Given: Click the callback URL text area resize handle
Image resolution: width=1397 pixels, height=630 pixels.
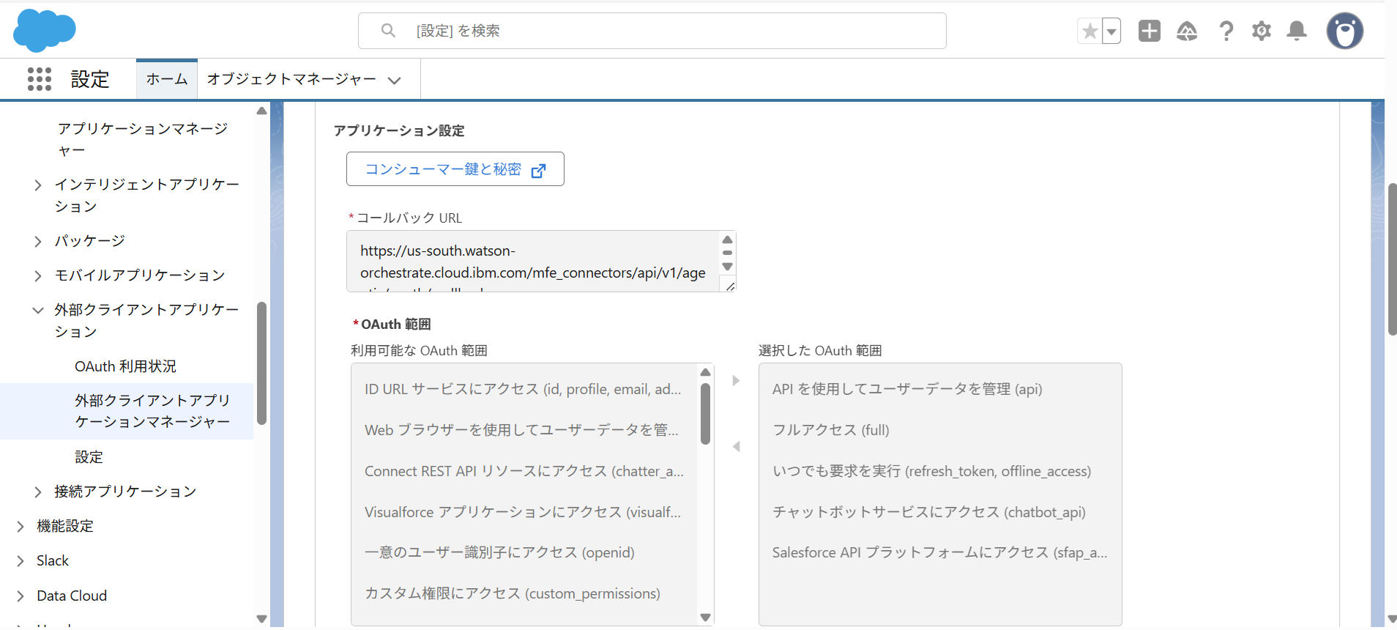Looking at the screenshot, I should [x=730, y=286].
